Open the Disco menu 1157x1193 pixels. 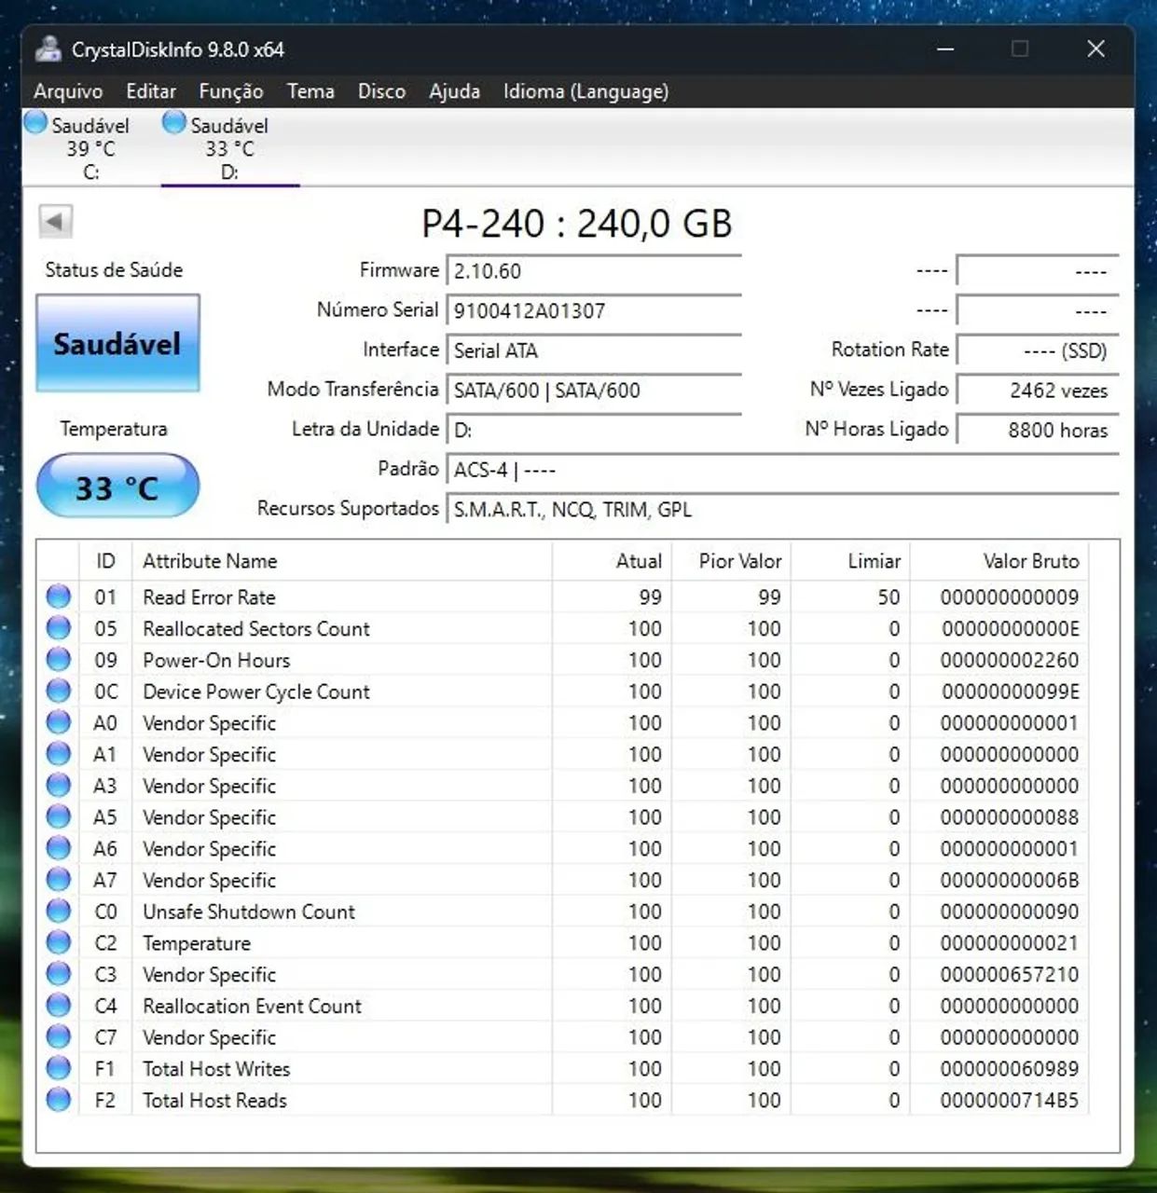click(381, 91)
